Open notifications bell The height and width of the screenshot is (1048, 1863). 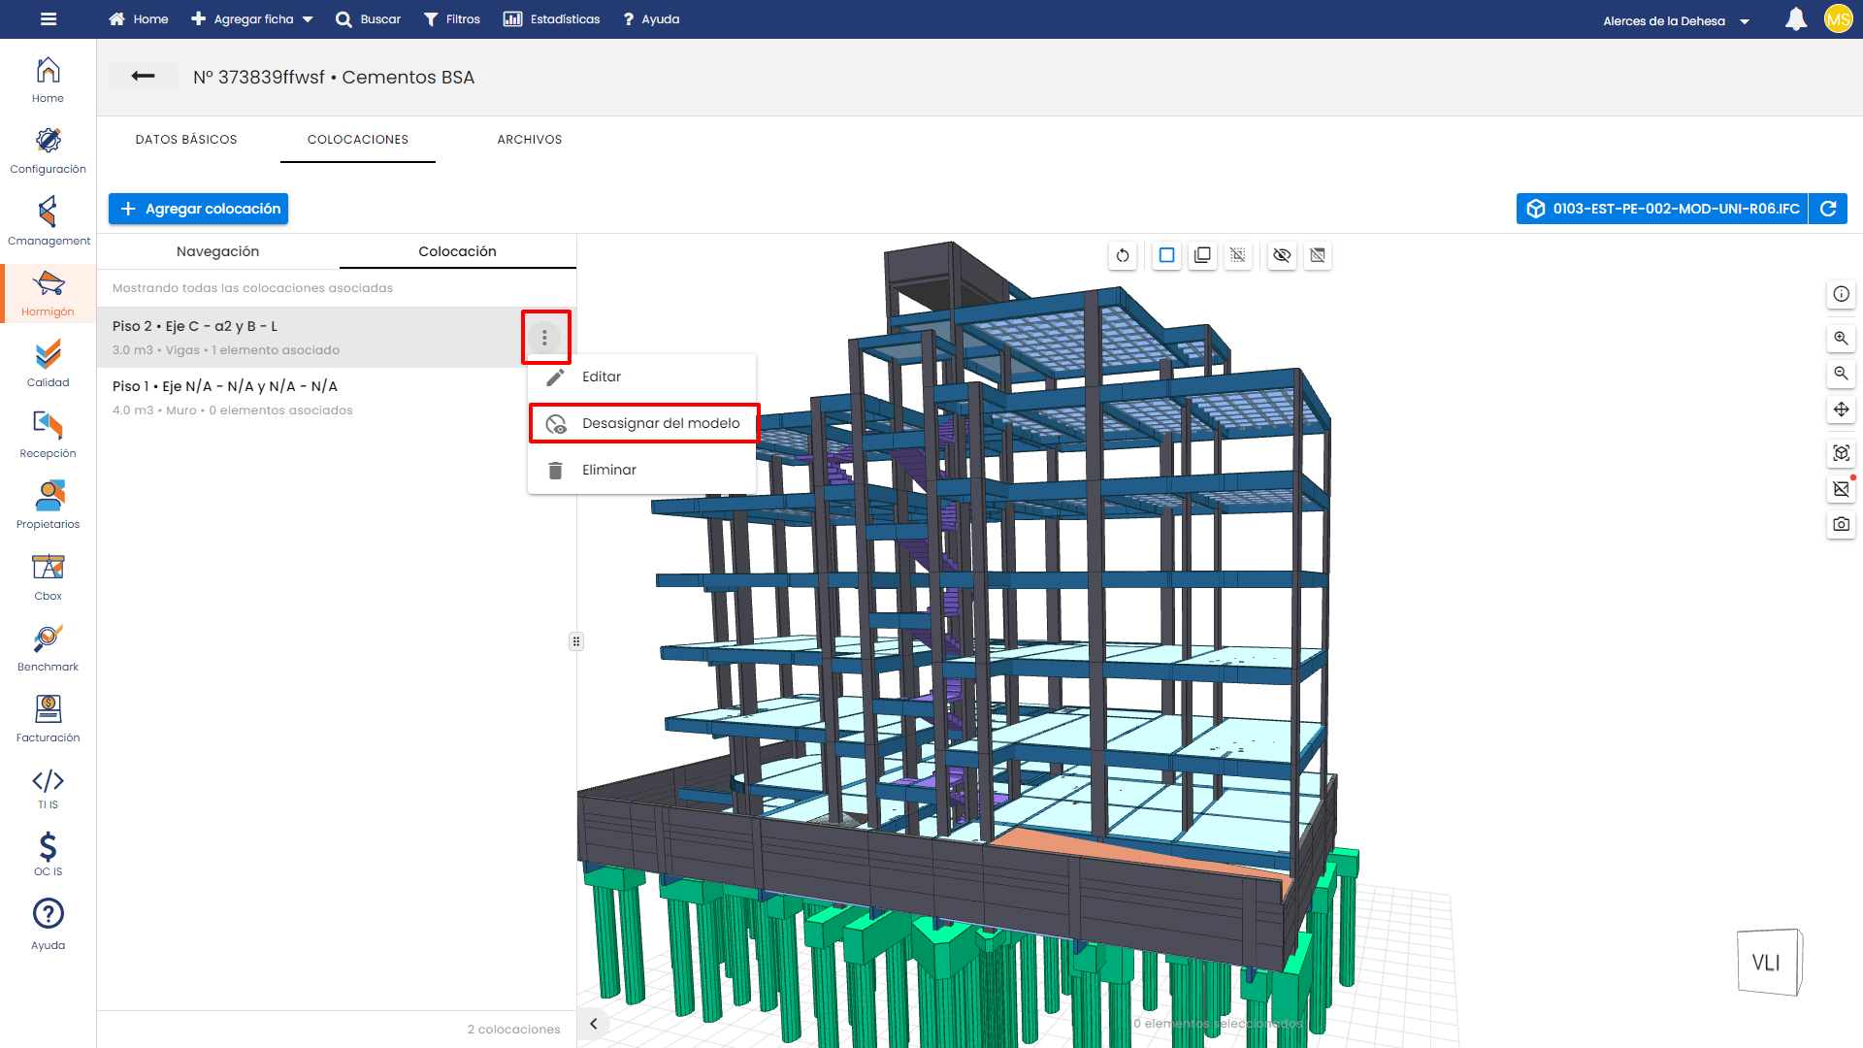click(1796, 19)
